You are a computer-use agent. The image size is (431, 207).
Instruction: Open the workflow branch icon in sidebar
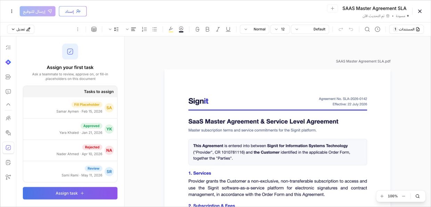point(8,177)
